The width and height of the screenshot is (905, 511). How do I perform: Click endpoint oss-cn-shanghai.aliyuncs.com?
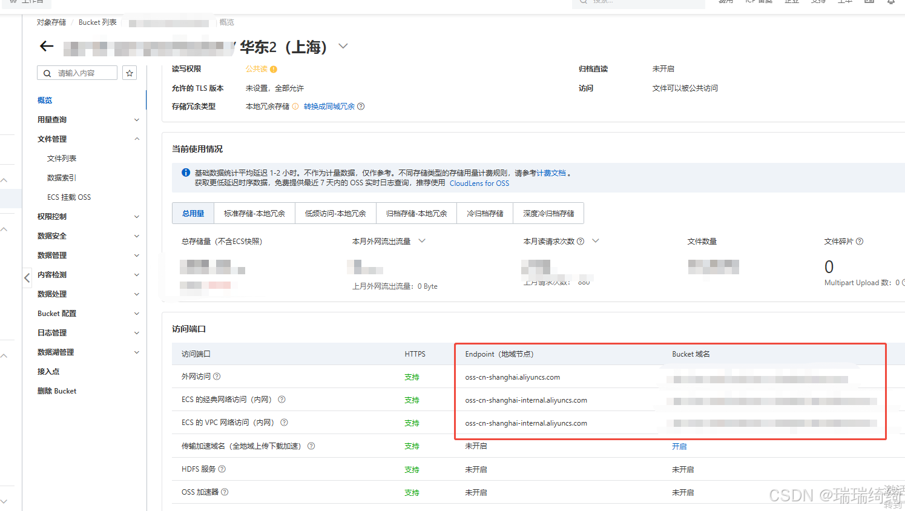[513, 377]
